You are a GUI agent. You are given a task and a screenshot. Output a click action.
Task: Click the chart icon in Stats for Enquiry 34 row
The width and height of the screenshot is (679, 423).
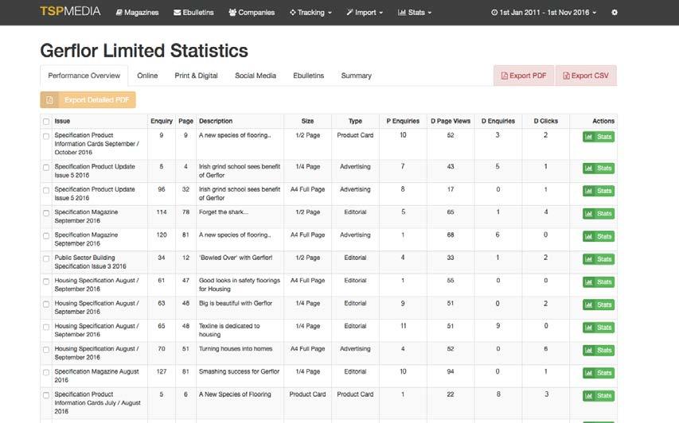point(588,259)
